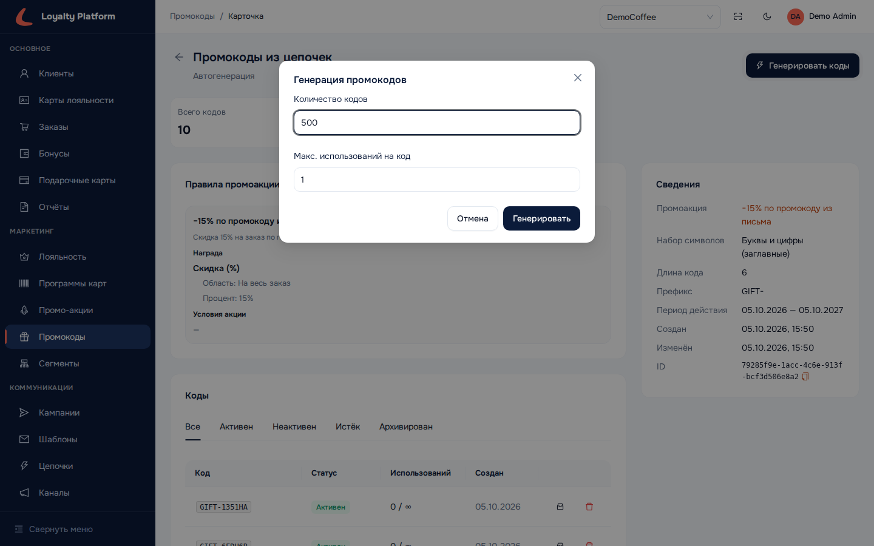Copy the promo code ID icon
The width and height of the screenshot is (874, 546).
(x=805, y=377)
